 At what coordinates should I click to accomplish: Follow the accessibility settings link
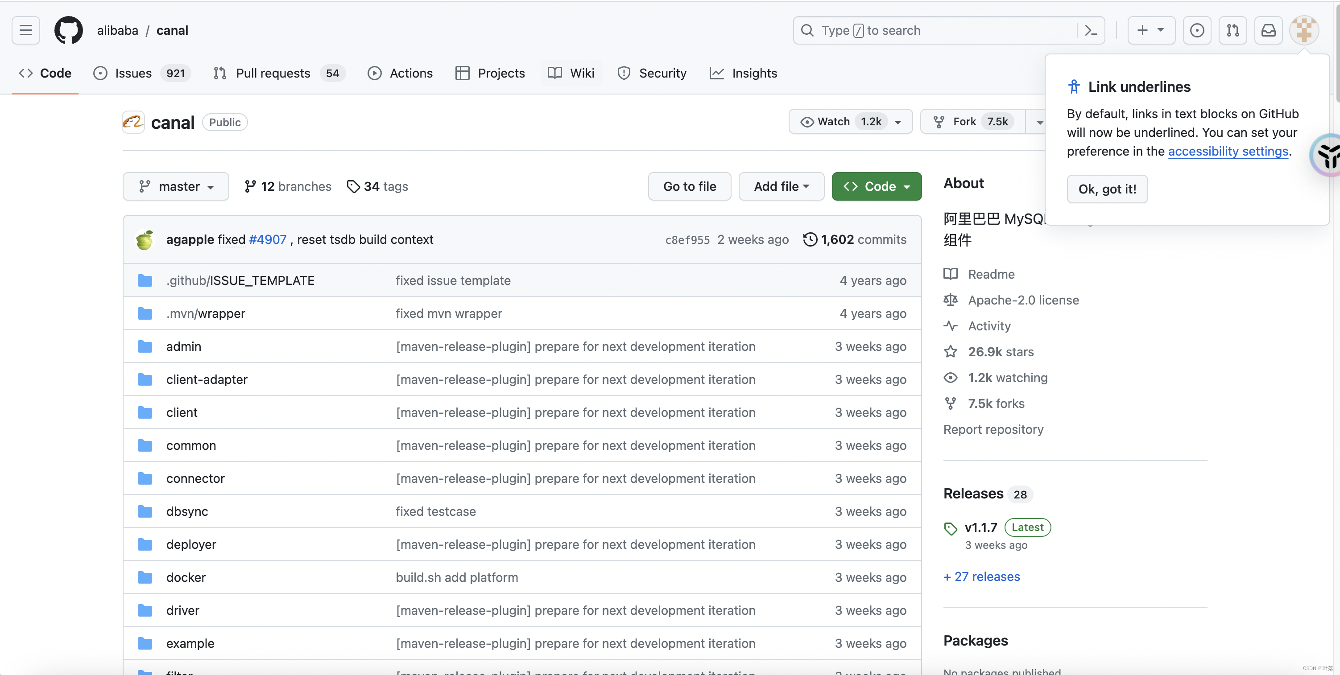coord(1228,151)
